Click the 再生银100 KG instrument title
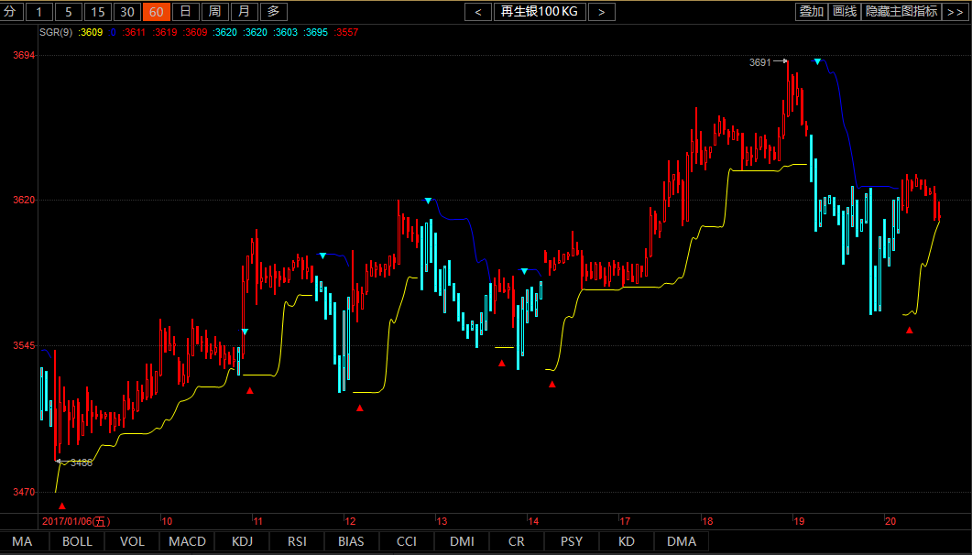Viewport: 972px width, 555px height. [540, 12]
